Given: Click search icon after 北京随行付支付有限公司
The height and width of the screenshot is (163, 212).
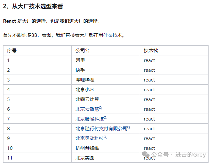Looking at the screenshot, I should 129,127.
